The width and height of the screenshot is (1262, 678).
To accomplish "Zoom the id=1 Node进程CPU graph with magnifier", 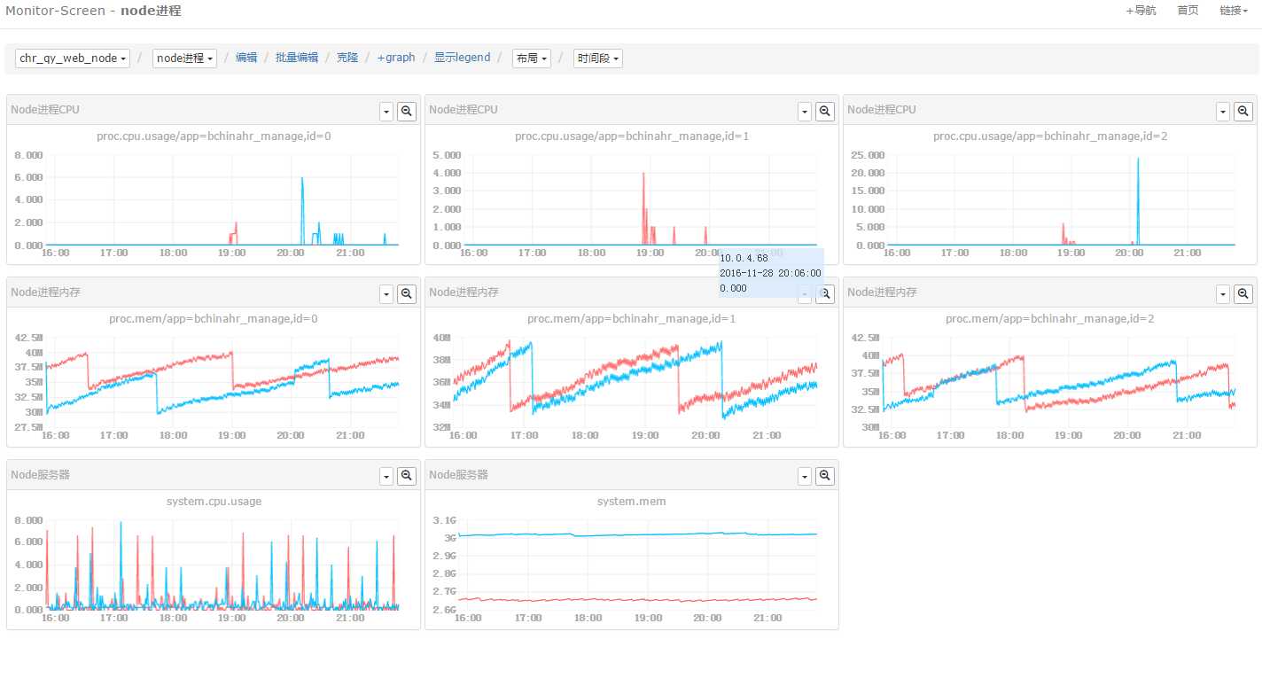I will coord(825,112).
